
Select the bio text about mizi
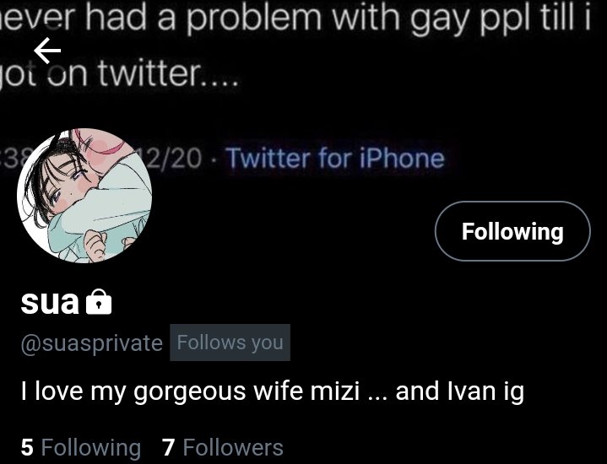pyautogui.click(x=273, y=391)
